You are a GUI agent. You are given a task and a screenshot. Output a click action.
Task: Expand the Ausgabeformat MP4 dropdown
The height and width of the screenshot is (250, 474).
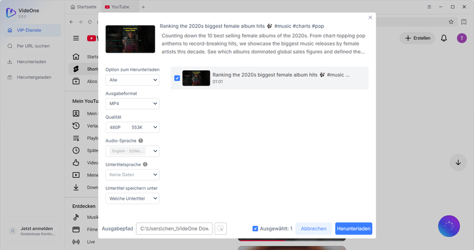(x=132, y=103)
